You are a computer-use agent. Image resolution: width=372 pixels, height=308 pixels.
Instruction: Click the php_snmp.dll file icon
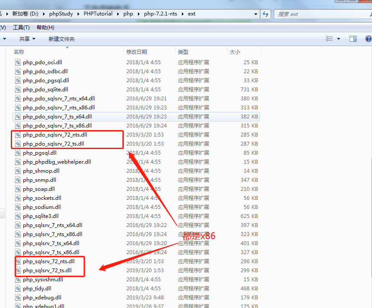pyautogui.click(x=18, y=180)
